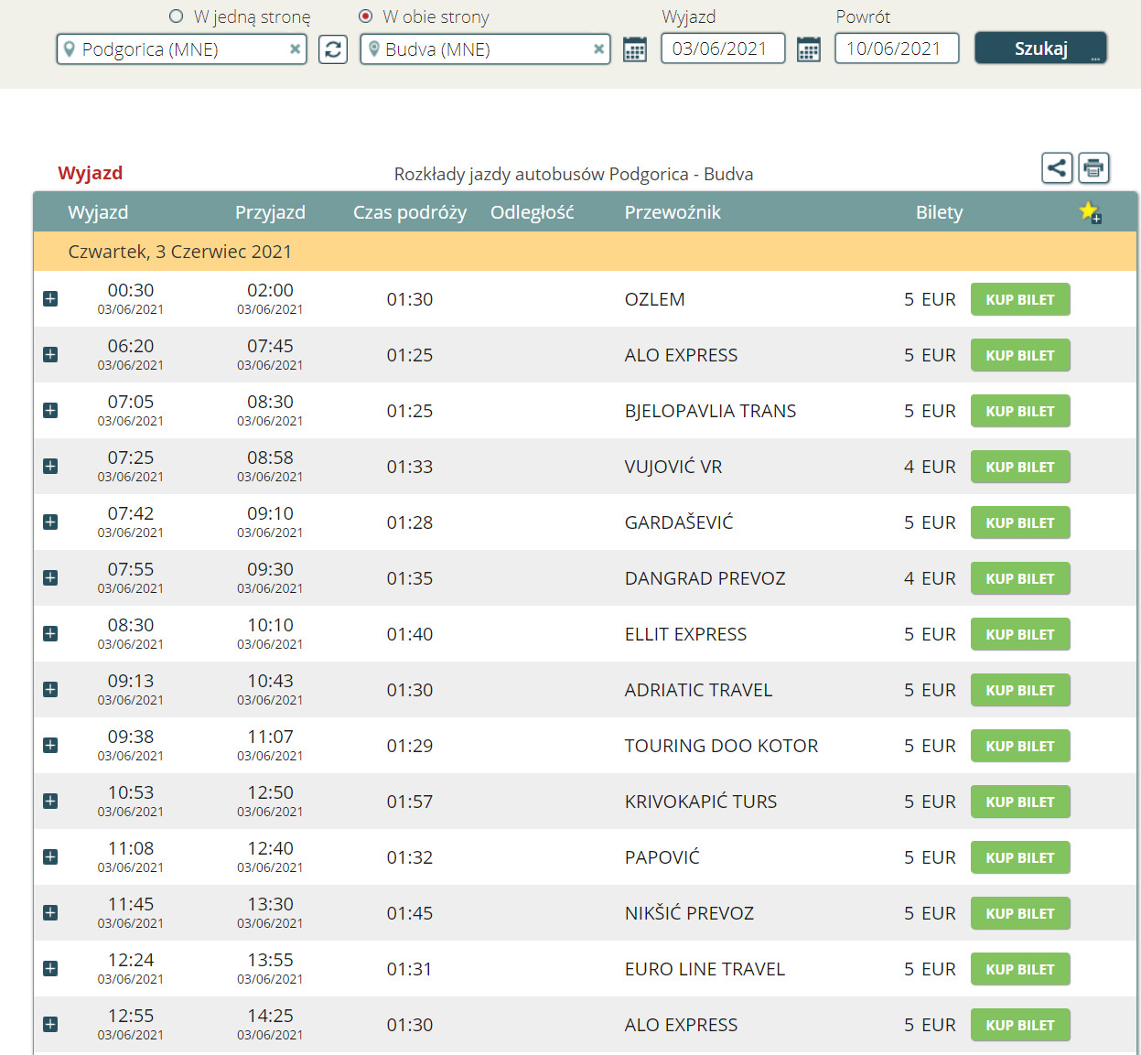Screen dimensions: 1141x1055
Task: Click the Przewoźnik column header
Action: tap(673, 212)
